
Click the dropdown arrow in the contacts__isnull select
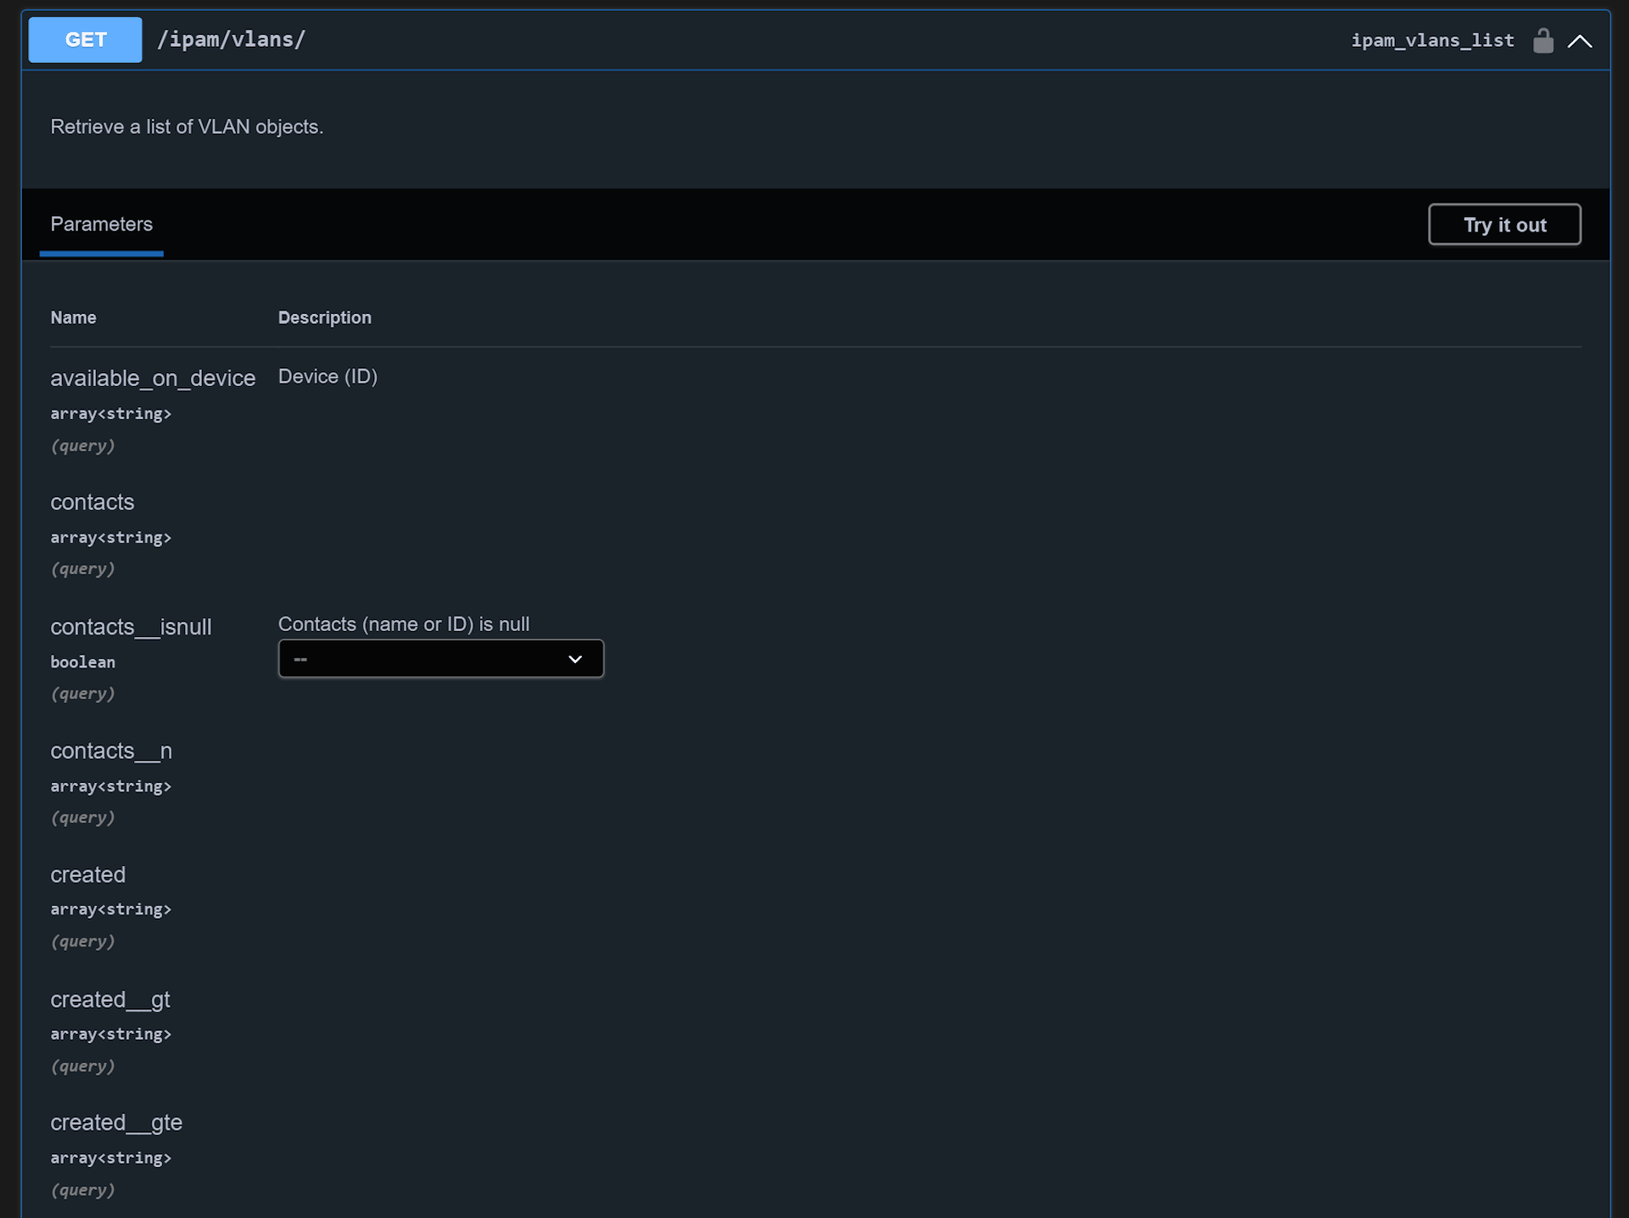(575, 659)
